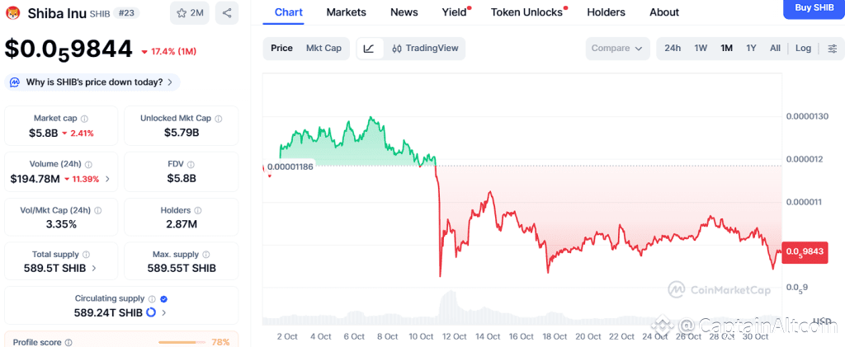Expand Total supply chevron arrow

pyautogui.click(x=93, y=268)
